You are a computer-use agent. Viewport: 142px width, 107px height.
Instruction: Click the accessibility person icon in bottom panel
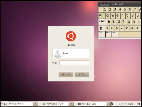click(112, 104)
